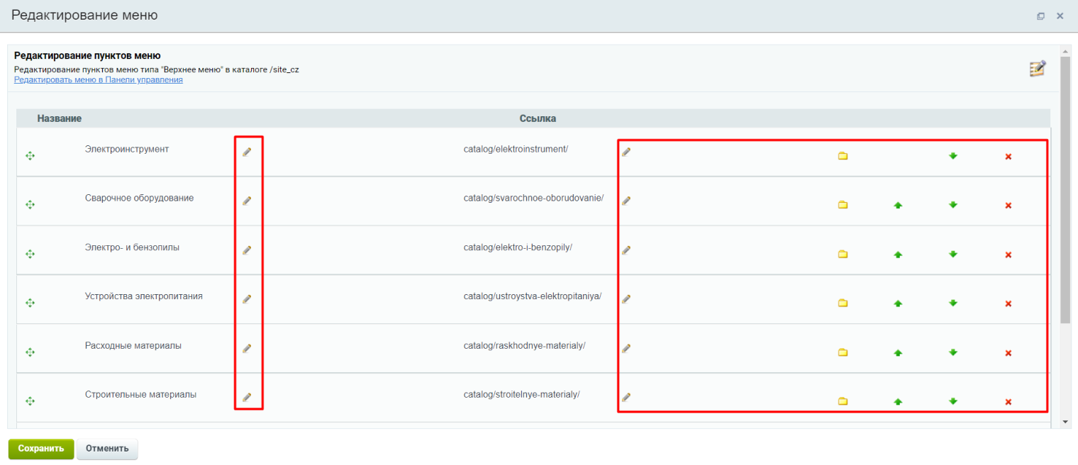Click folder icon in Строительные материалы row
The height and width of the screenshot is (465, 1078).
click(843, 401)
